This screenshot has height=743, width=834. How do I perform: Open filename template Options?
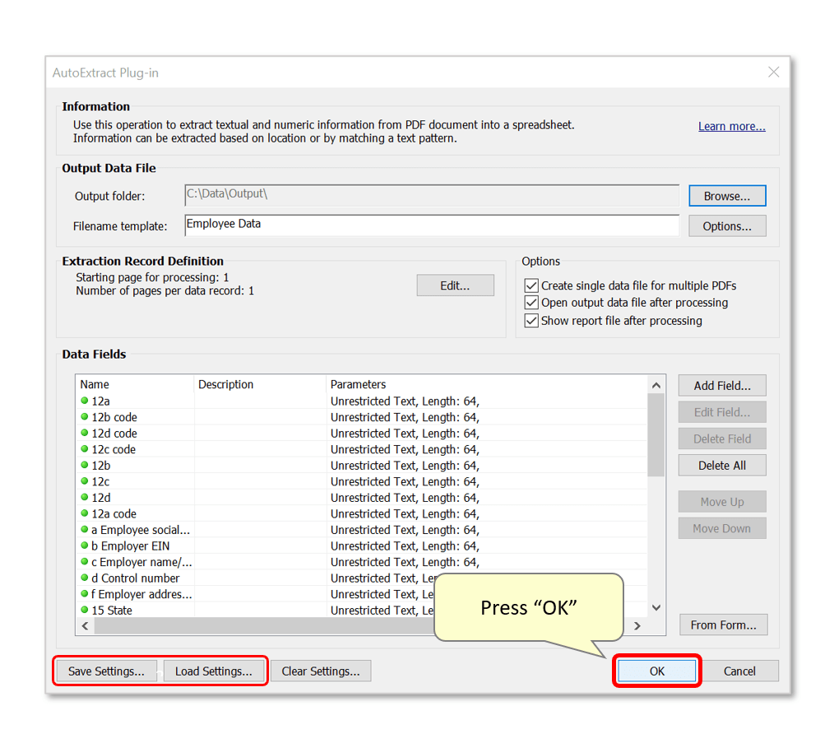tap(726, 225)
